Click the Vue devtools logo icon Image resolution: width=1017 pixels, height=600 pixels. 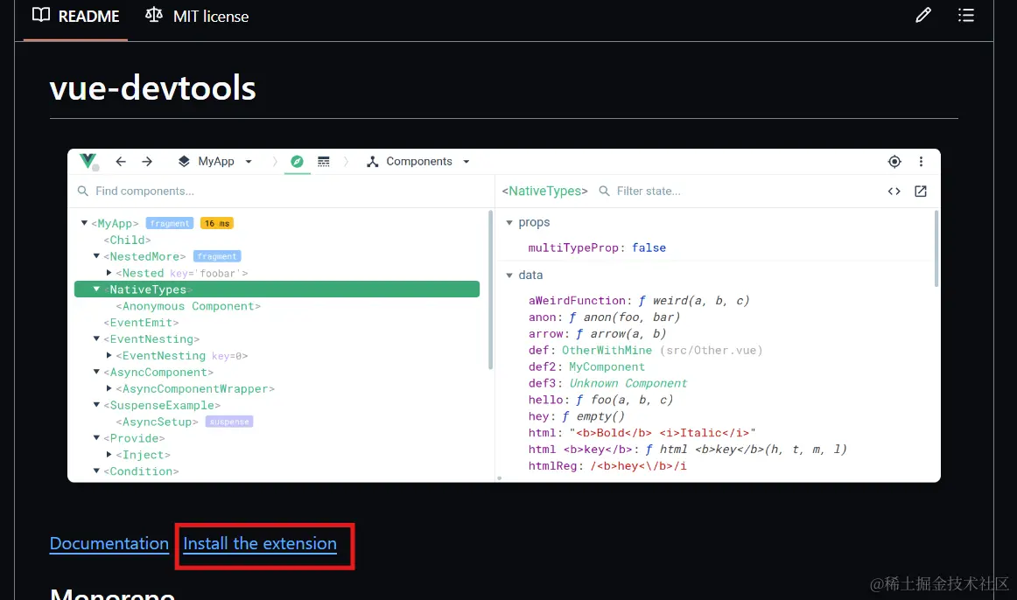[x=88, y=161]
